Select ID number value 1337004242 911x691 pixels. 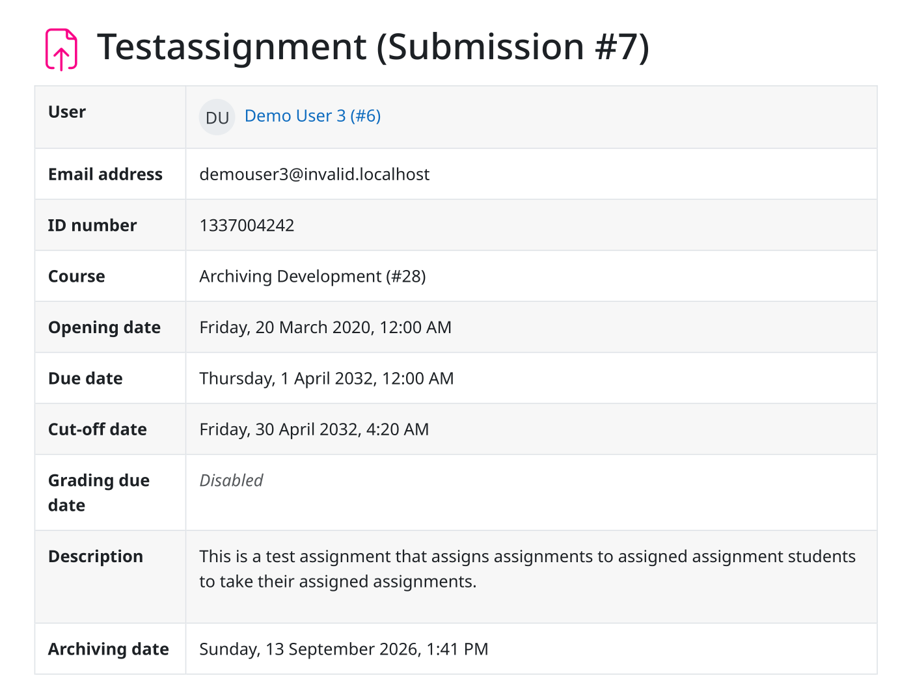[247, 225]
